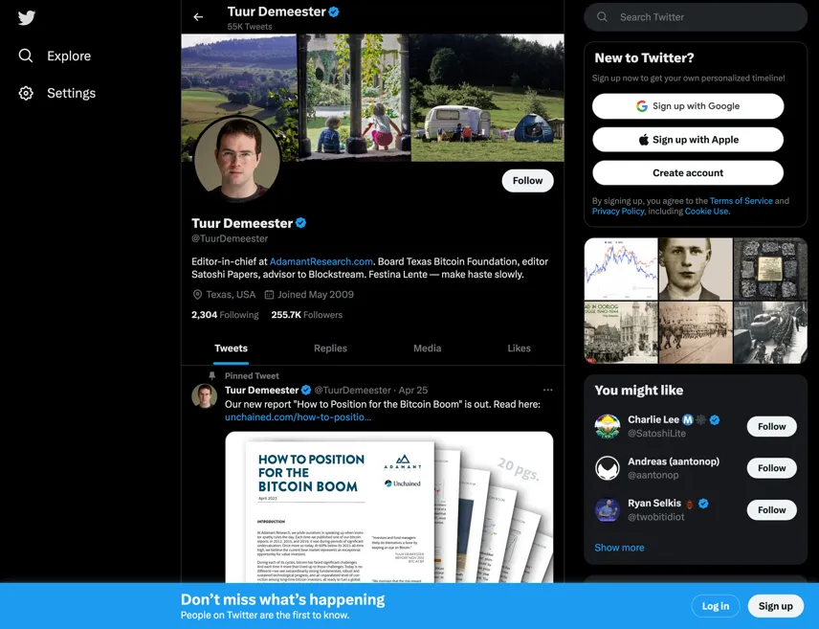This screenshot has width=819, height=629.
Task: Select the Tweets tab
Action: (x=231, y=348)
